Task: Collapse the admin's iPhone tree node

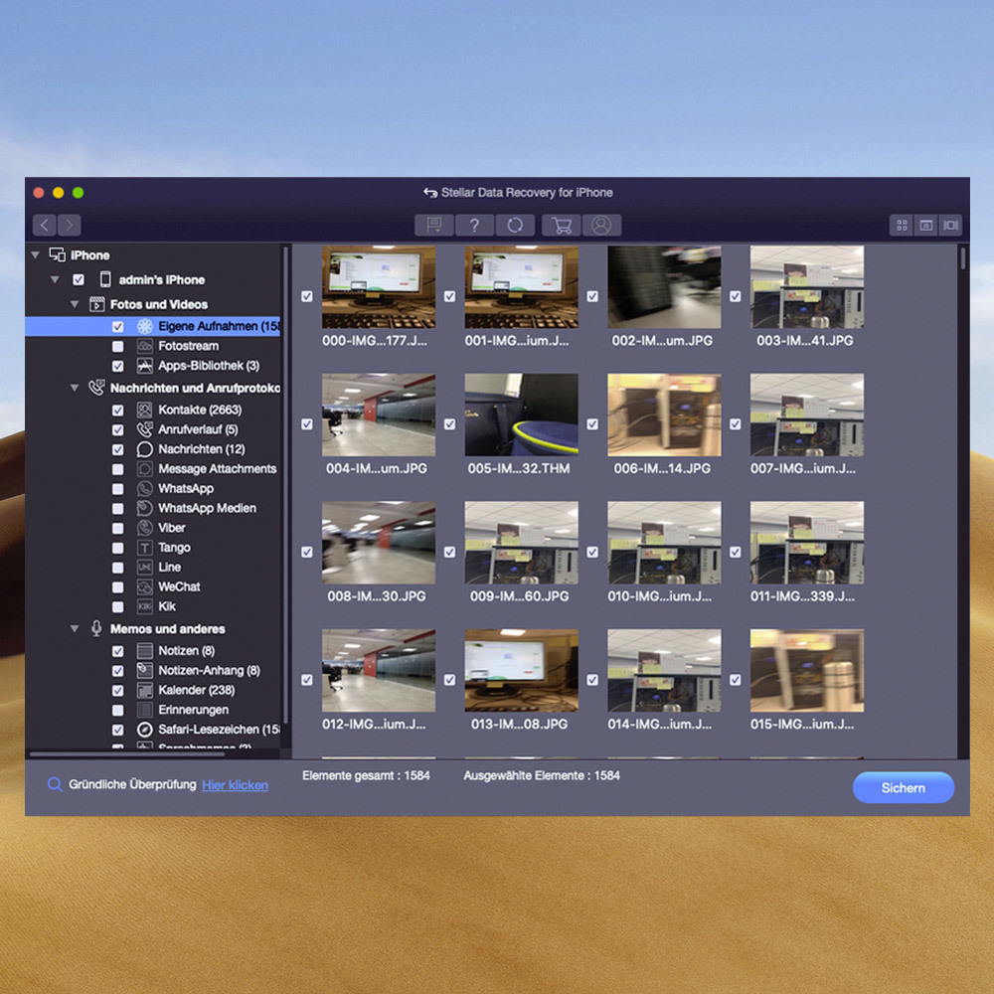Action: coord(55,279)
